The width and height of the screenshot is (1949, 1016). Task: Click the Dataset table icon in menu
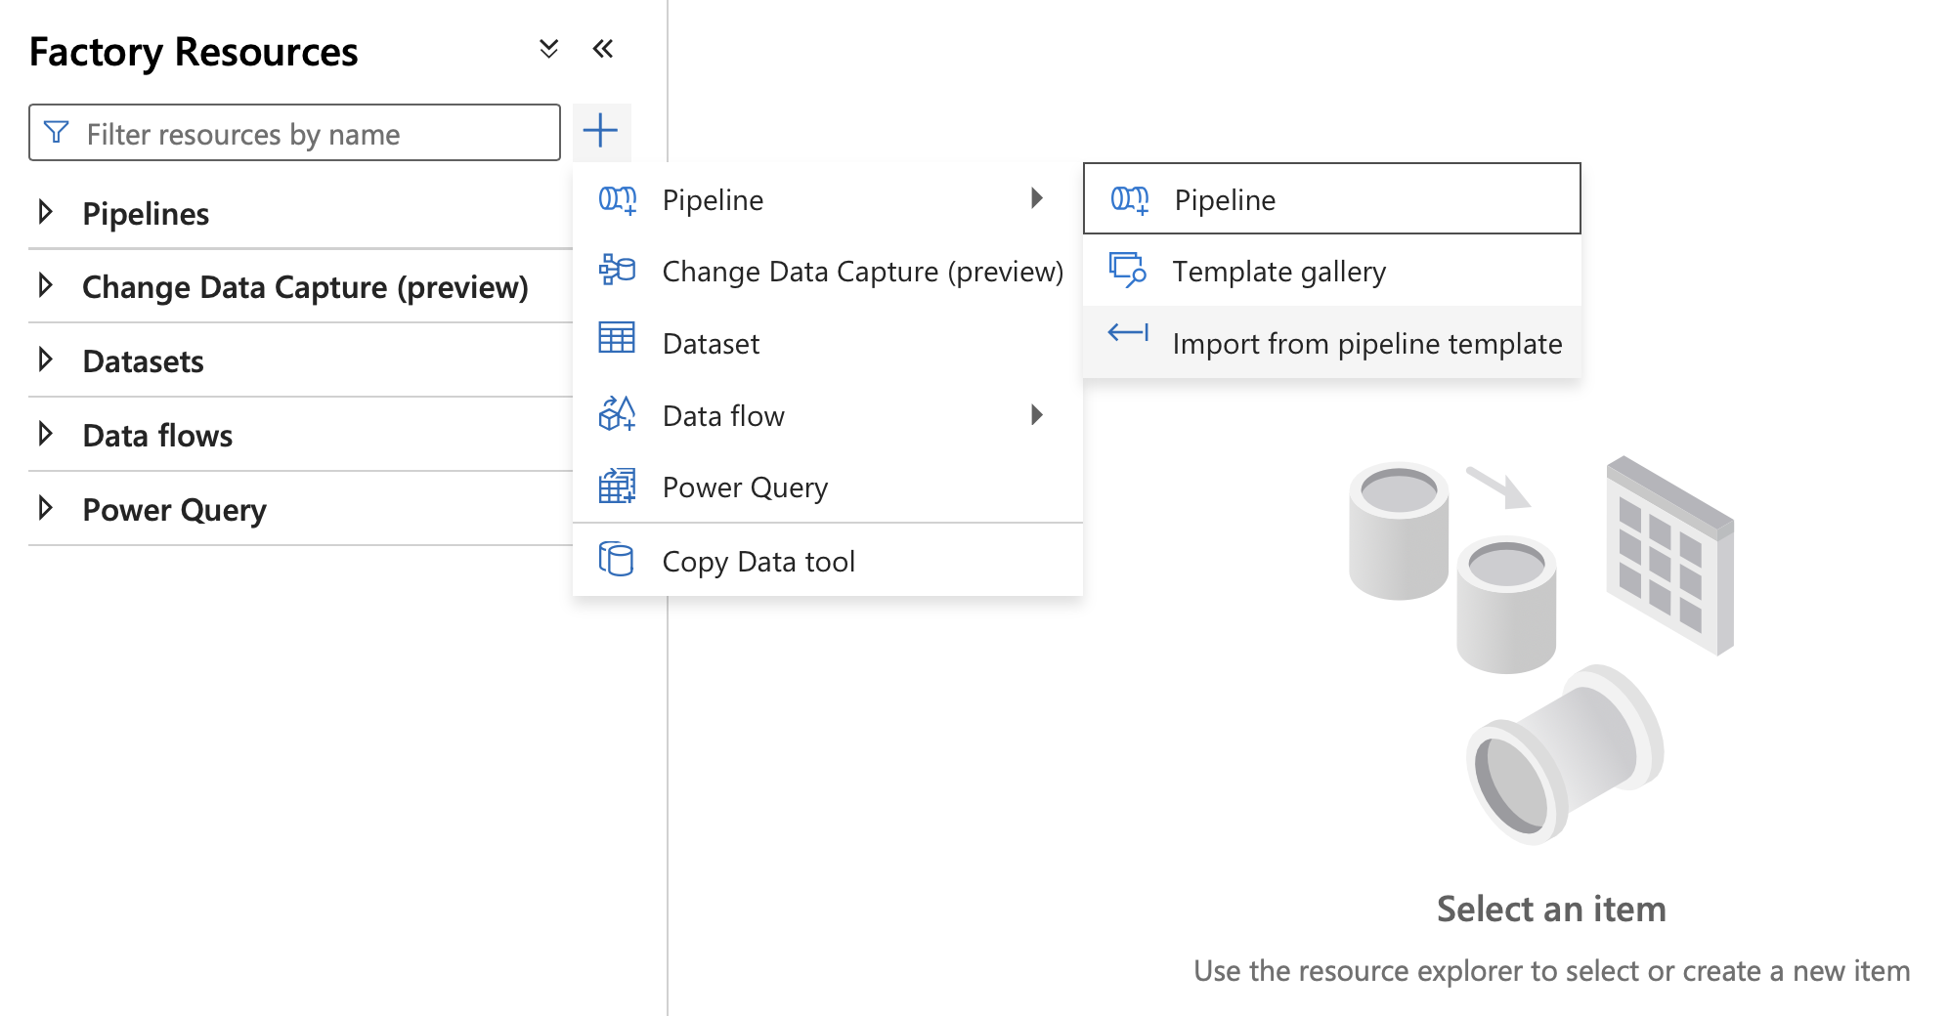click(x=617, y=338)
